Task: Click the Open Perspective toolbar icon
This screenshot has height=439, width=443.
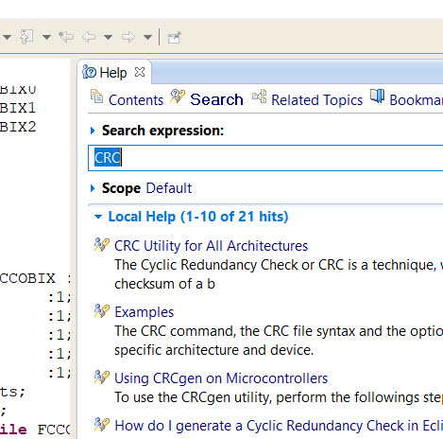Action: [175, 38]
